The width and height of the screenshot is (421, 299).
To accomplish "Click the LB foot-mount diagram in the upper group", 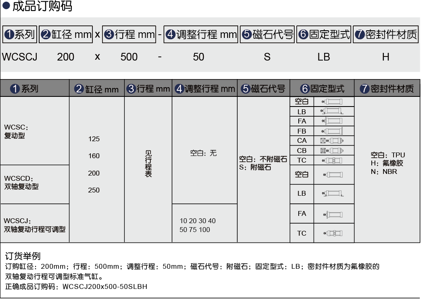I will point(332,111).
